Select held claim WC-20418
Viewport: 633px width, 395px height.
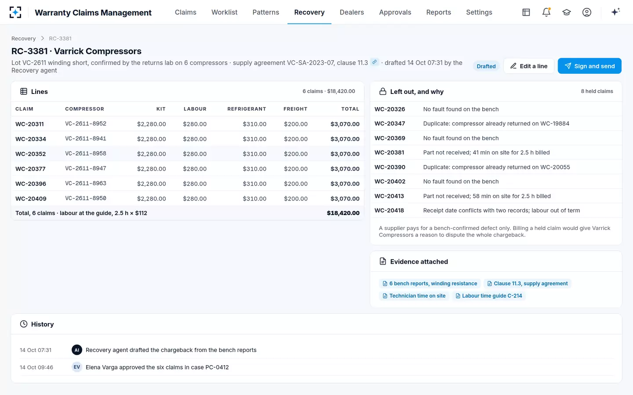389,210
